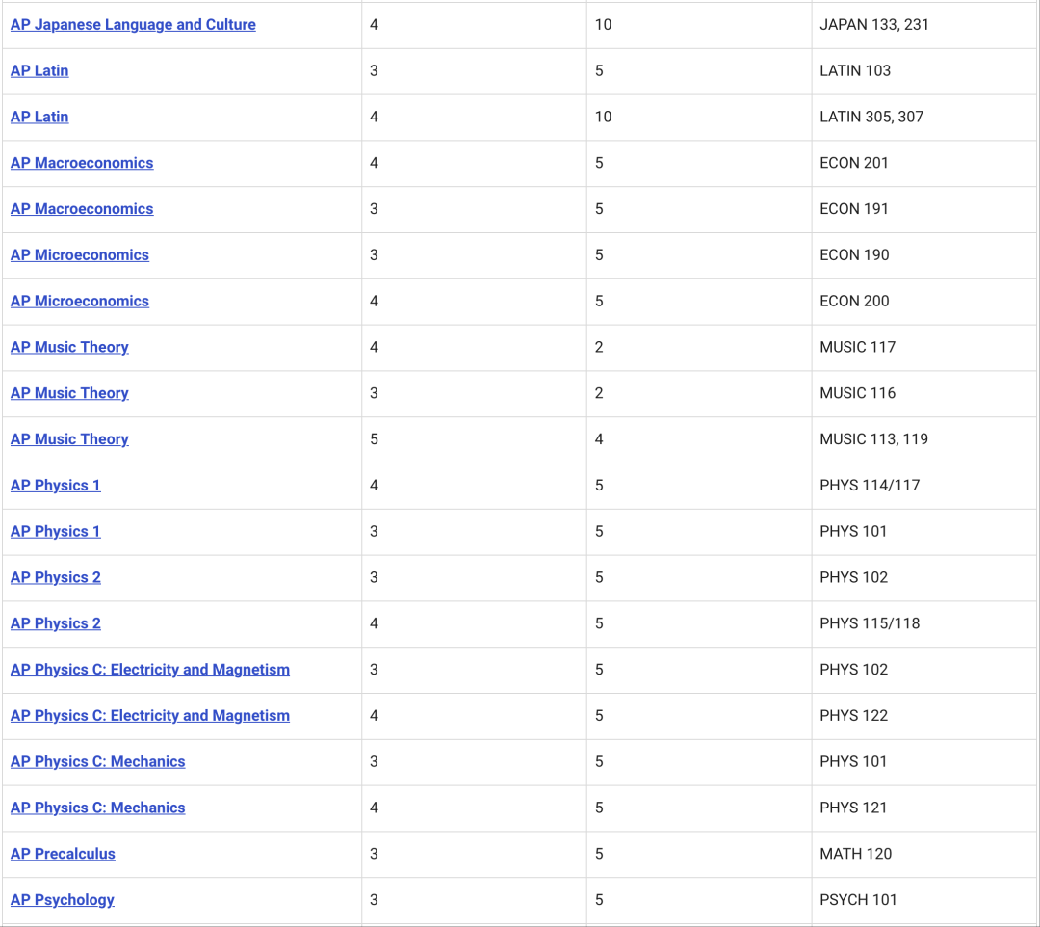Select score value 3 in AP Psychology row
Screen dimensions: 1040x927
374,900
